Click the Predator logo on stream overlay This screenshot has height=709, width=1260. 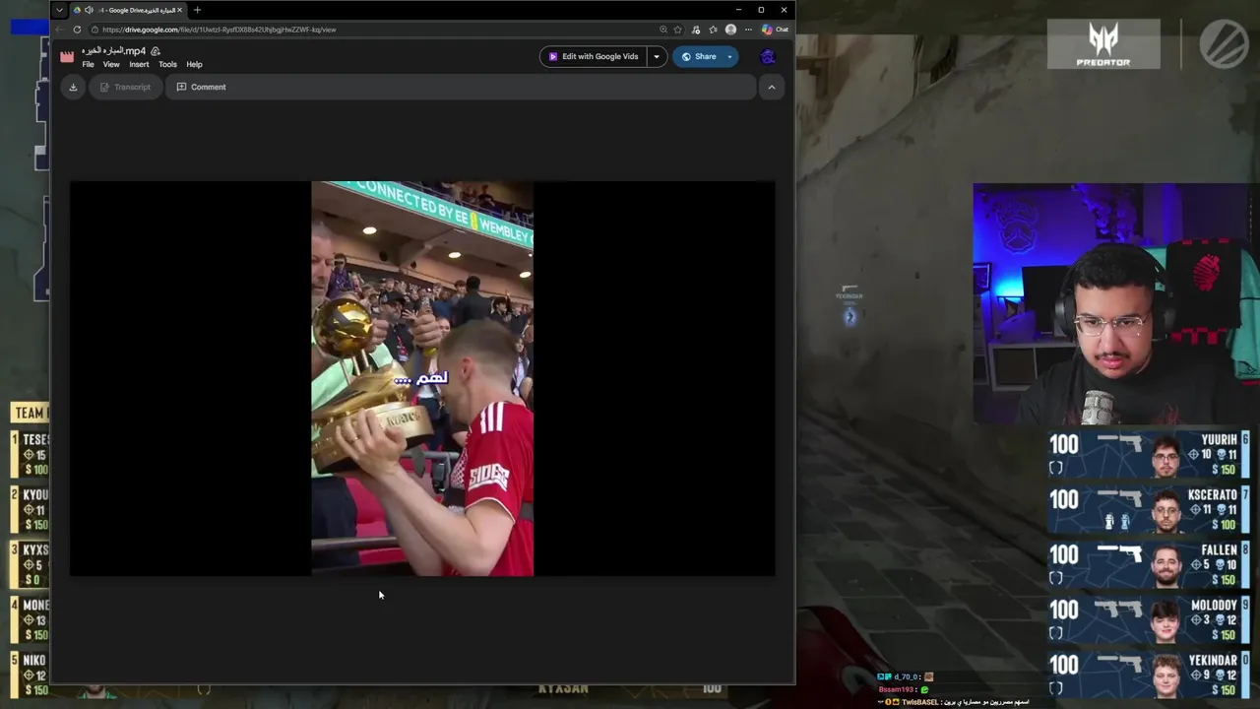point(1103,44)
